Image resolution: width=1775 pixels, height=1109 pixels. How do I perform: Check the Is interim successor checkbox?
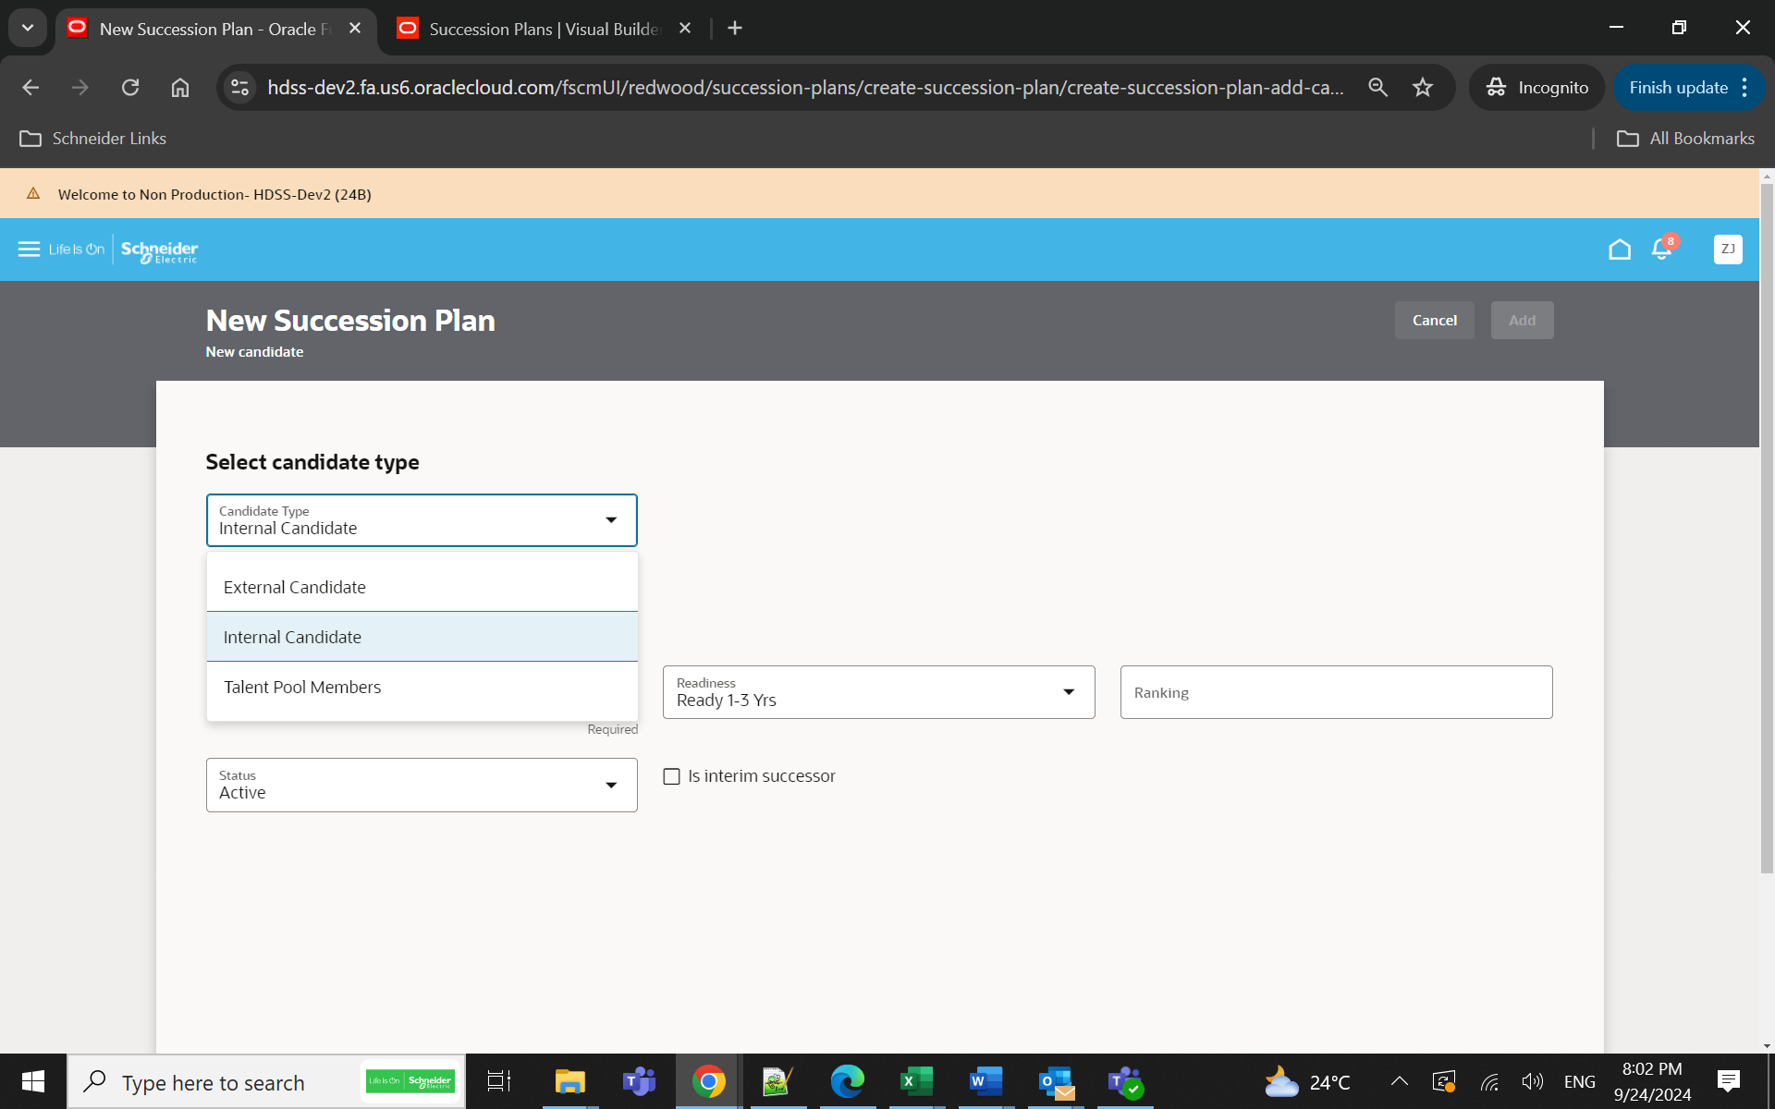pyautogui.click(x=671, y=776)
